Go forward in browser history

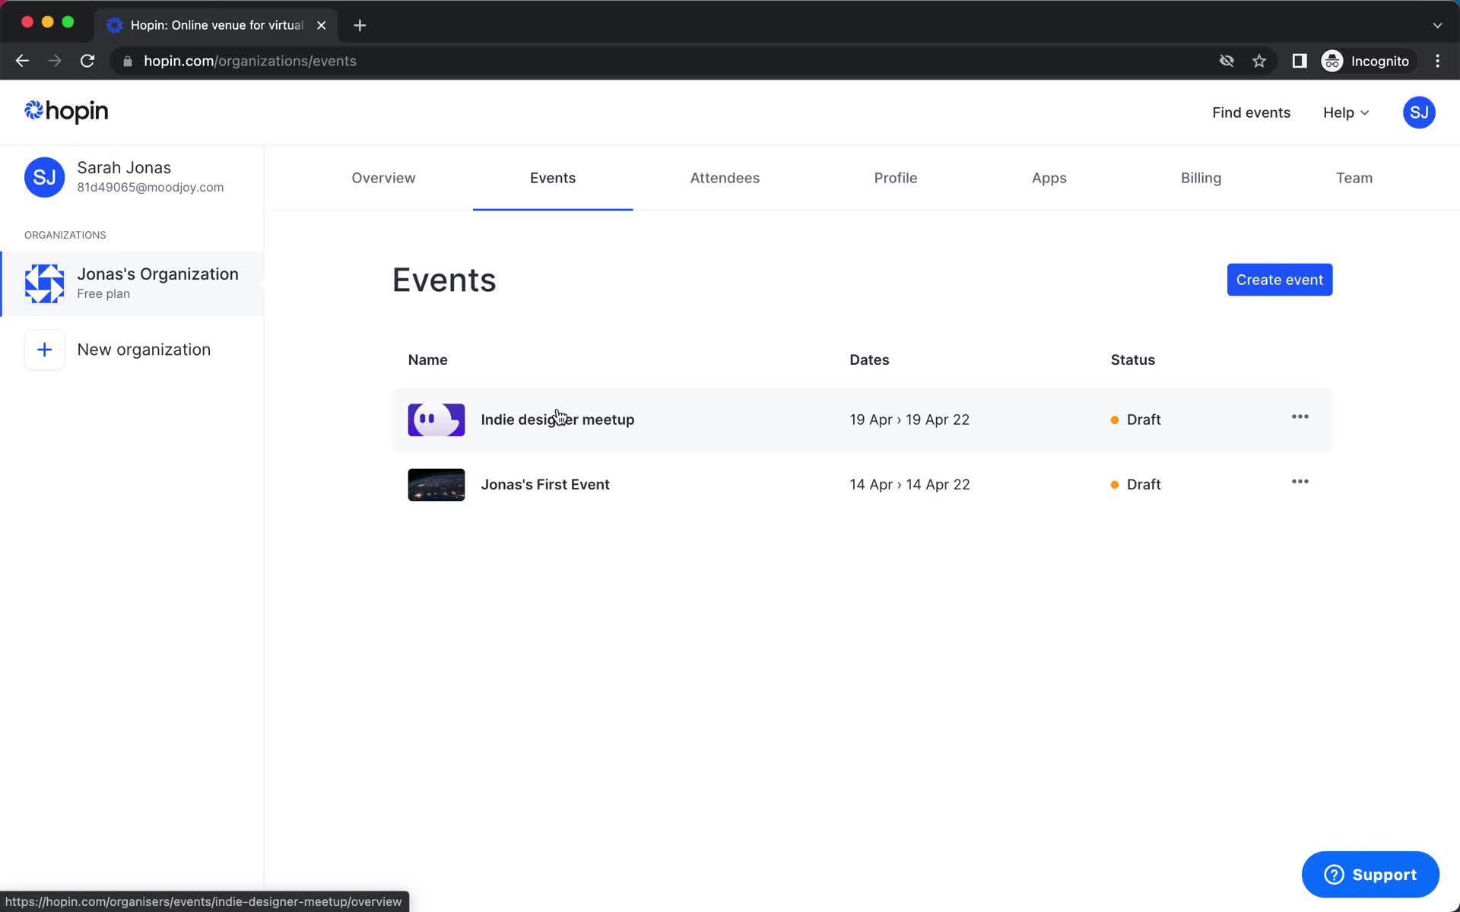point(55,61)
